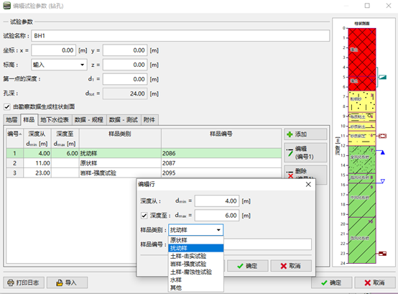398x294 pixels.
Task: Cancel with main window 取消 button
Action: click(375, 282)
